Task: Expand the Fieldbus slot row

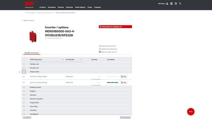Action: coord(24,64)
